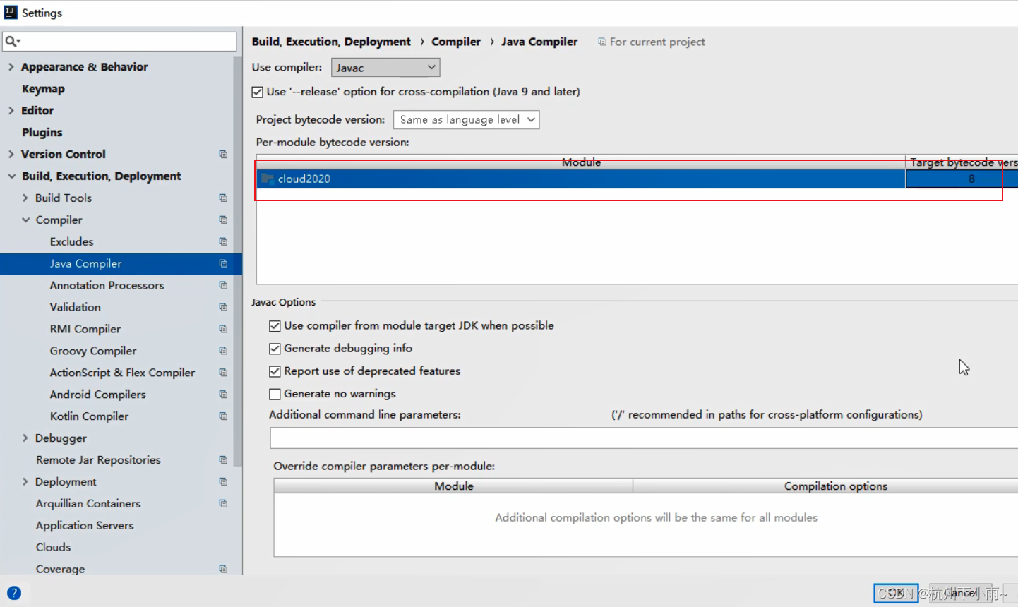This screenshot has height=607, width=1018.
Task: Collapse Build, Execution, Deployment section
Action: pos(11,176)
